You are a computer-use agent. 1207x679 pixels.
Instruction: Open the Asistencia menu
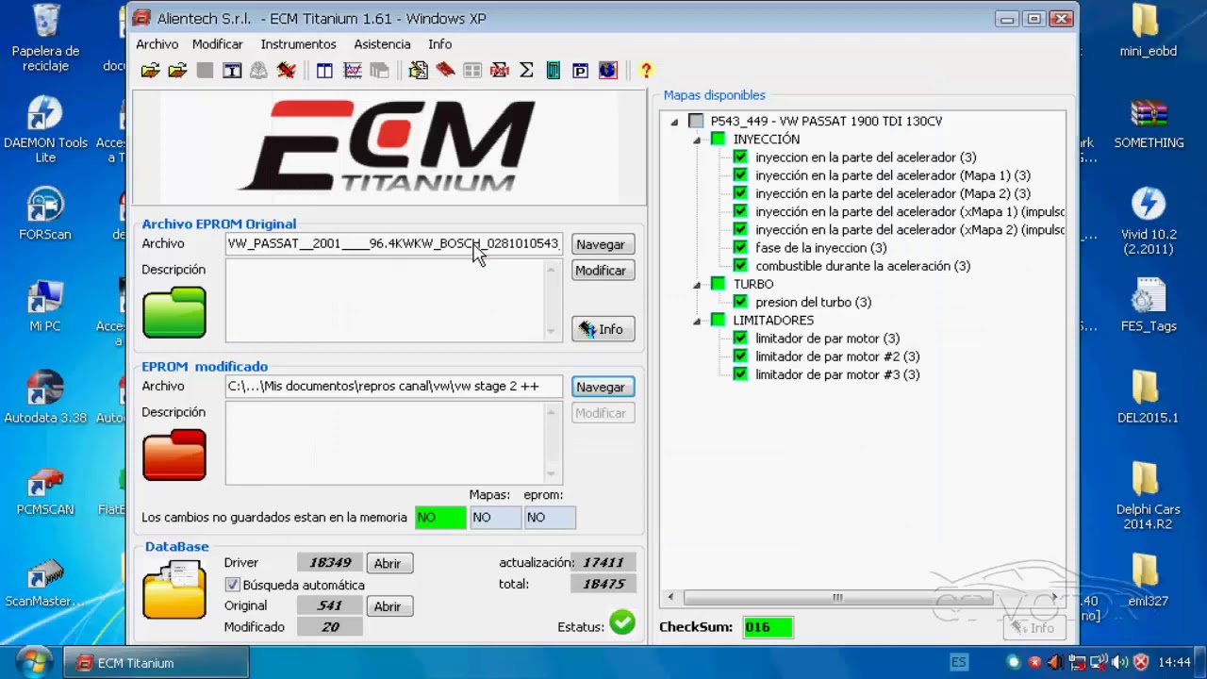382,44
